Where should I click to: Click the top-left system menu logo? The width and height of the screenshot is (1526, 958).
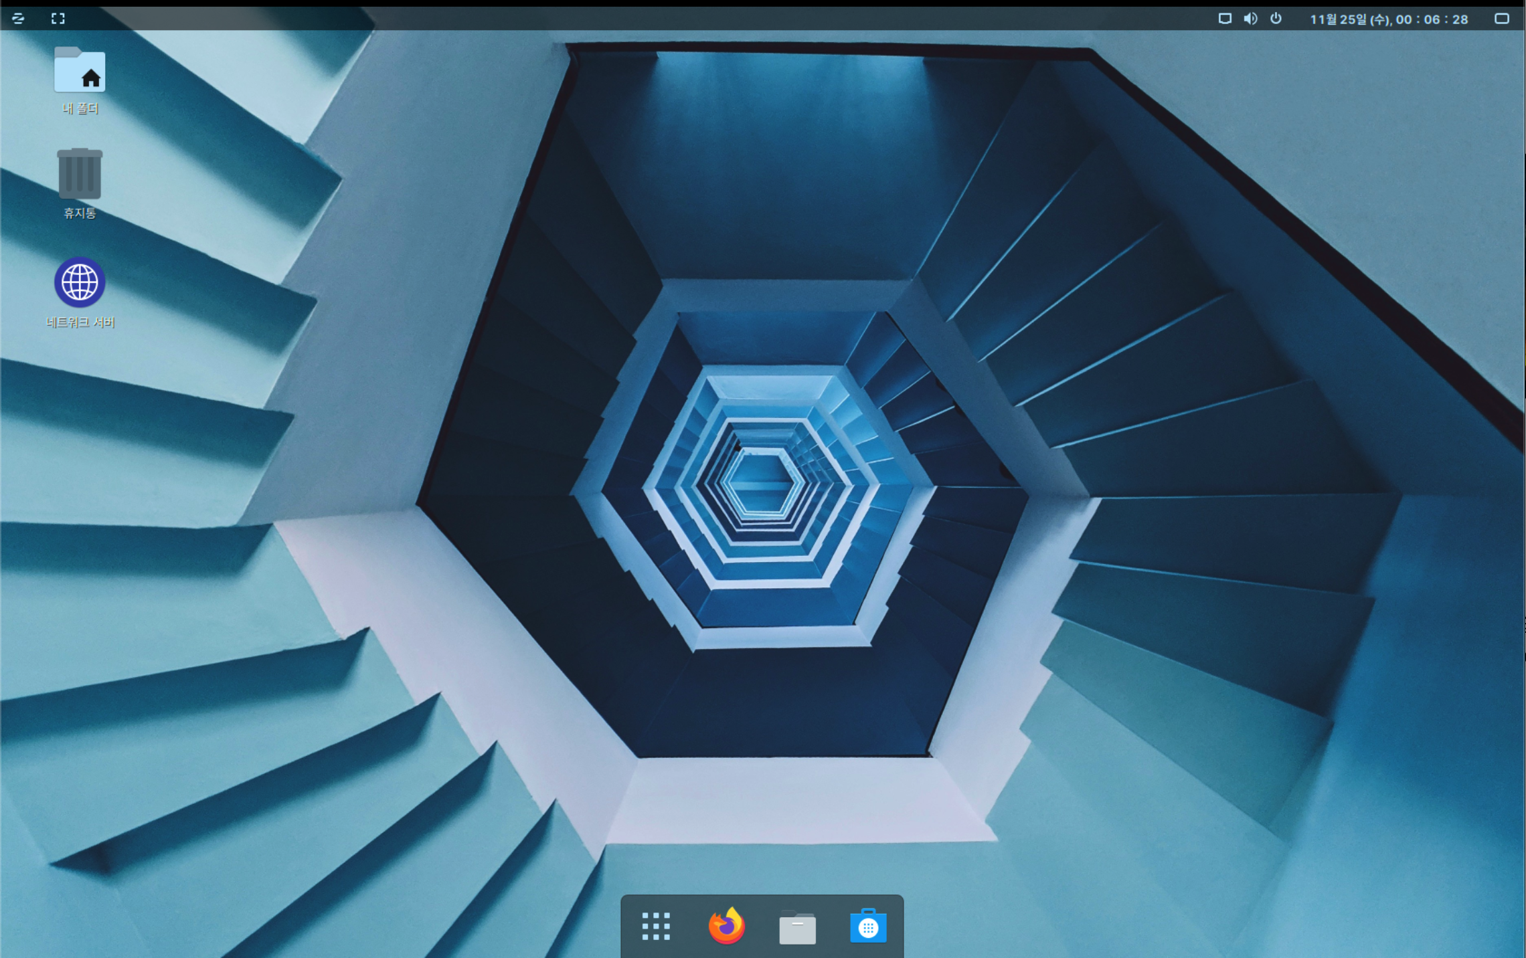[x=18, y=19]
